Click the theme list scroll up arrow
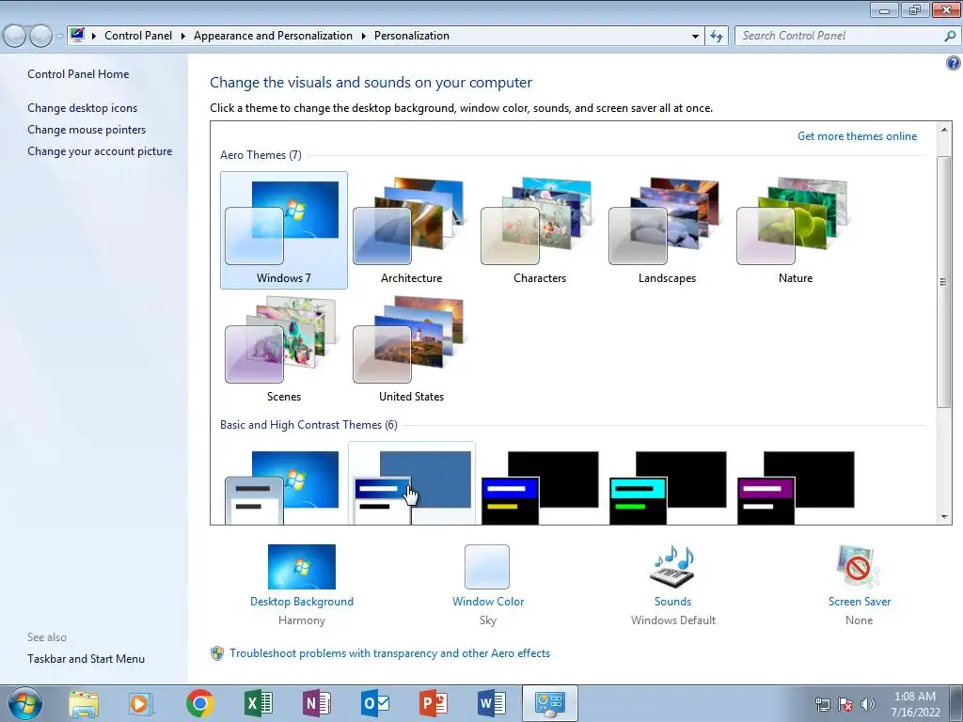This screenshot has width=963, height=722. pyautogui.click(x=944, y=130)
